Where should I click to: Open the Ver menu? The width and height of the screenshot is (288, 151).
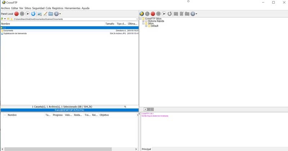click(21, 8)
